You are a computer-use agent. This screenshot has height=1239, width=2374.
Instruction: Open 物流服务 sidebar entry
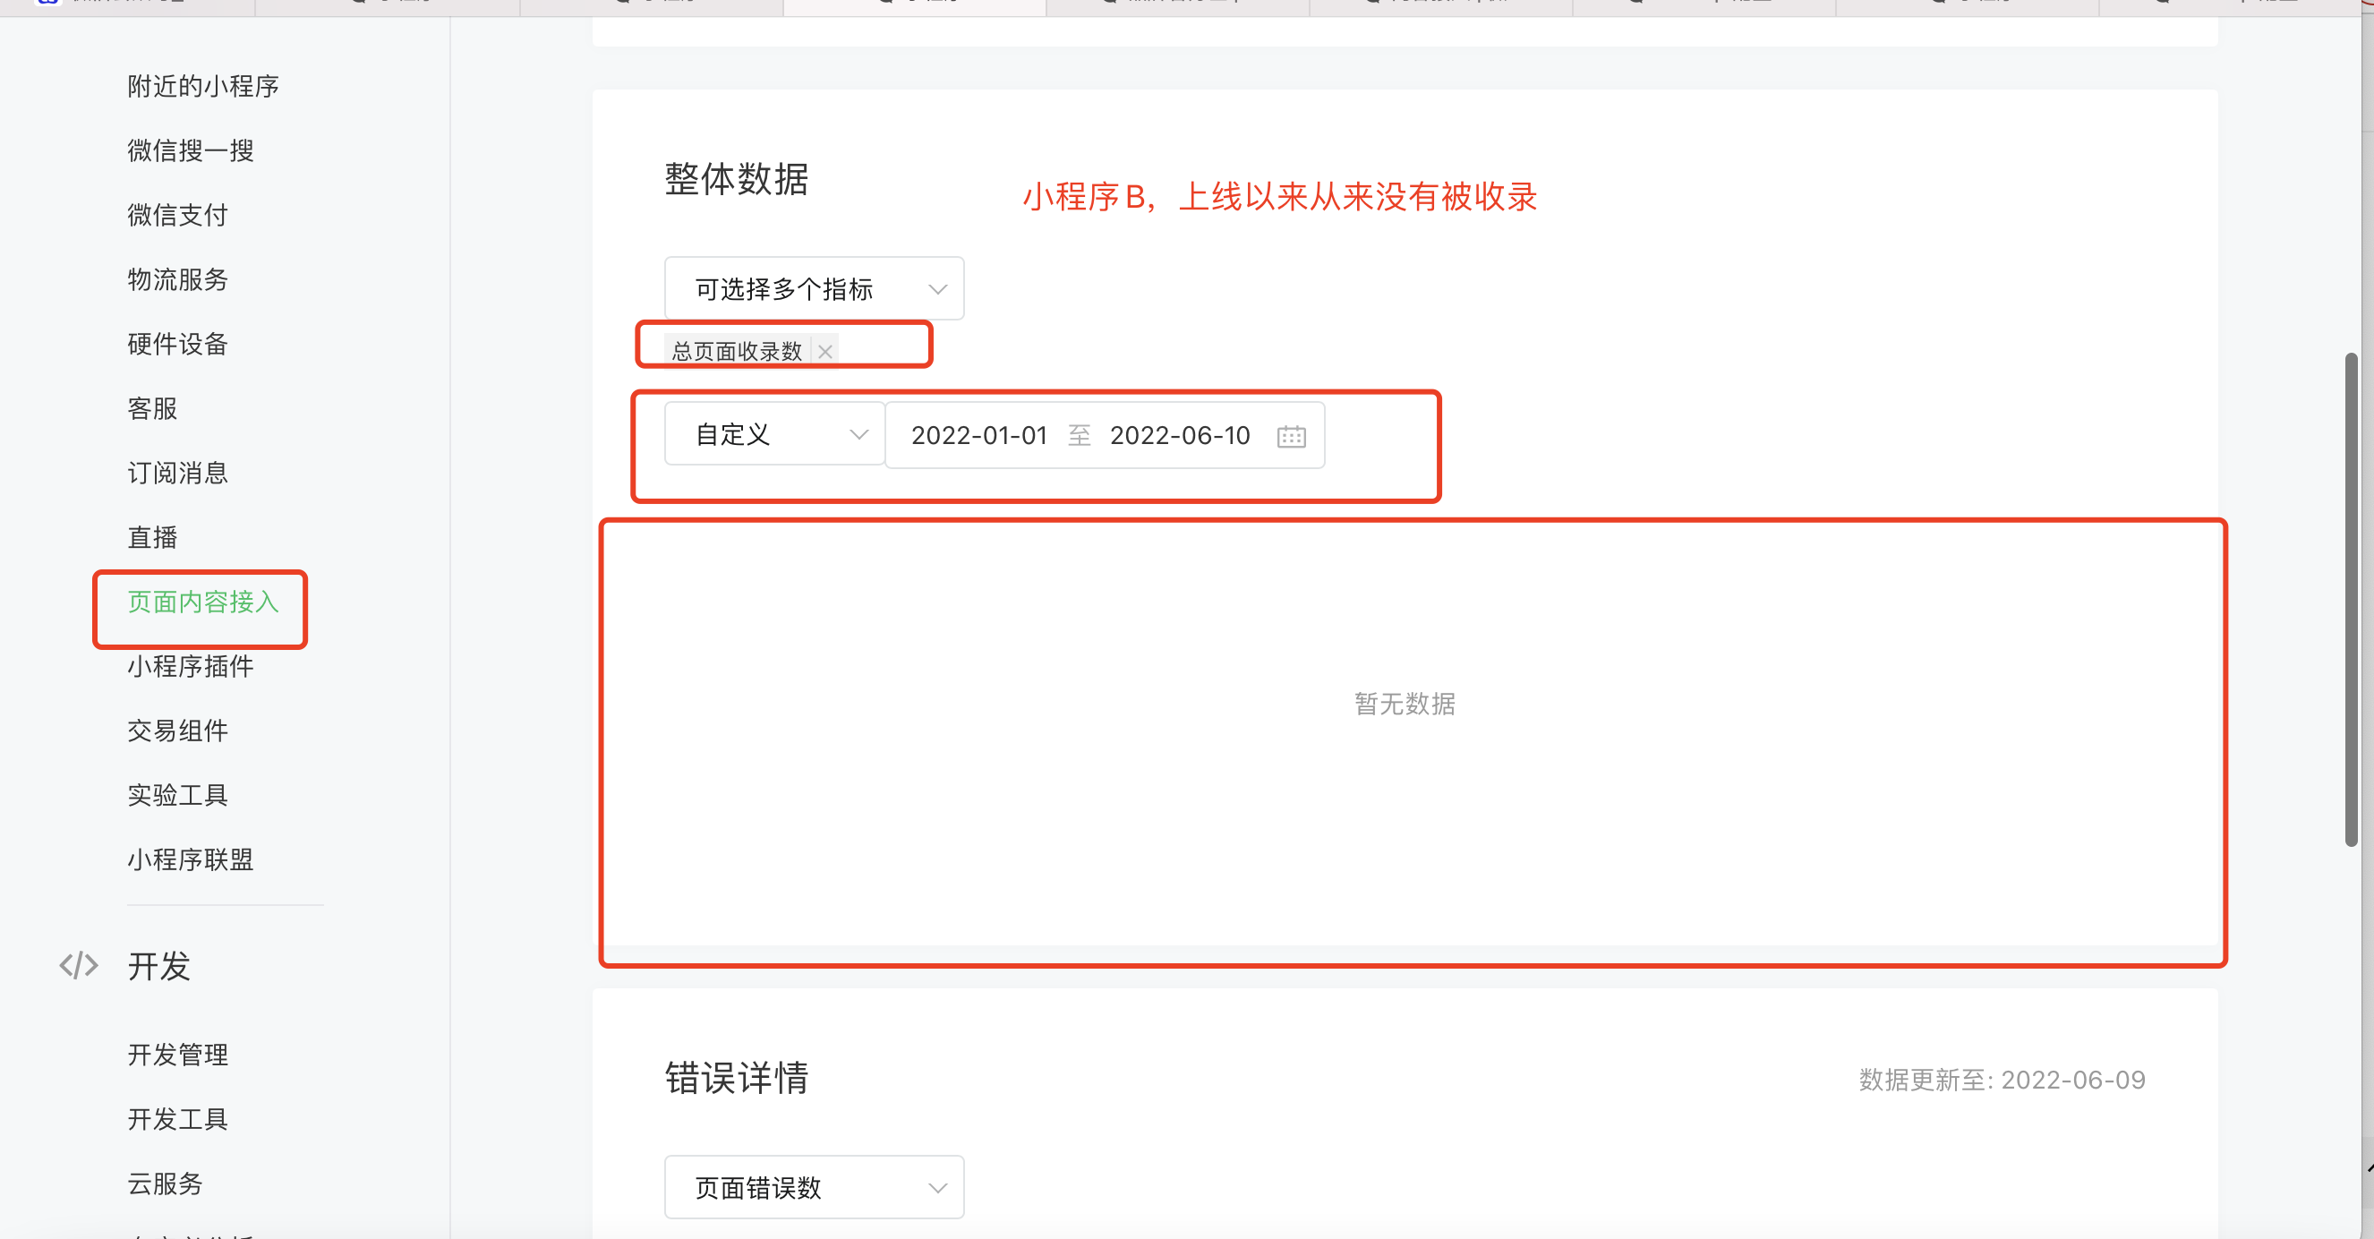point(177,279)
